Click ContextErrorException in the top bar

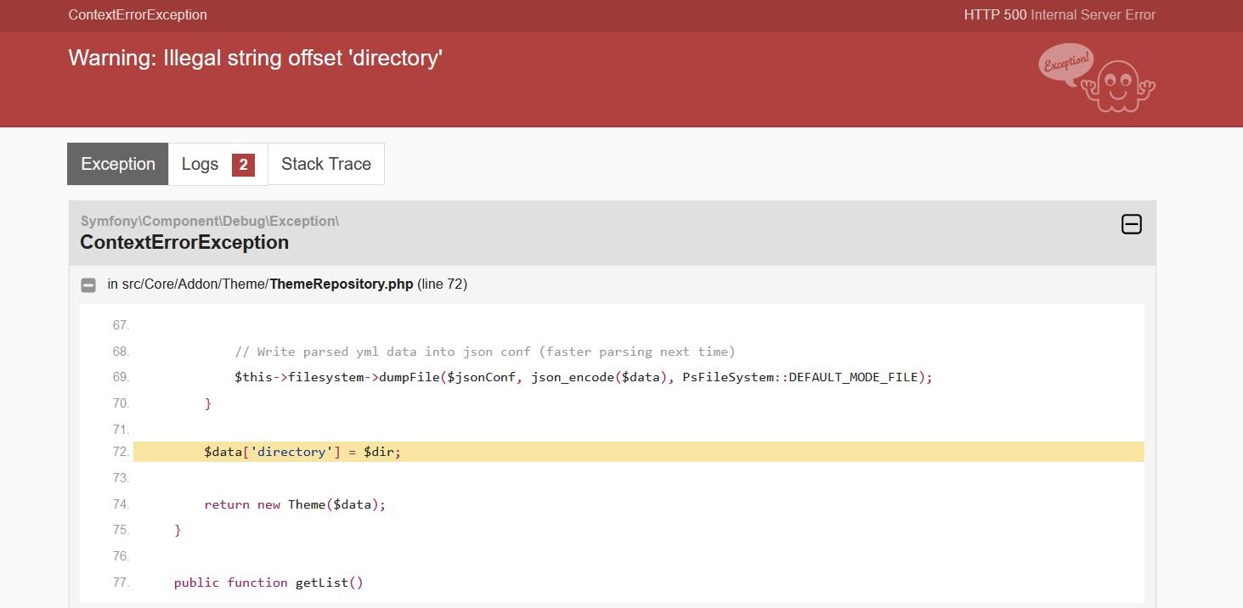point(138,14)
